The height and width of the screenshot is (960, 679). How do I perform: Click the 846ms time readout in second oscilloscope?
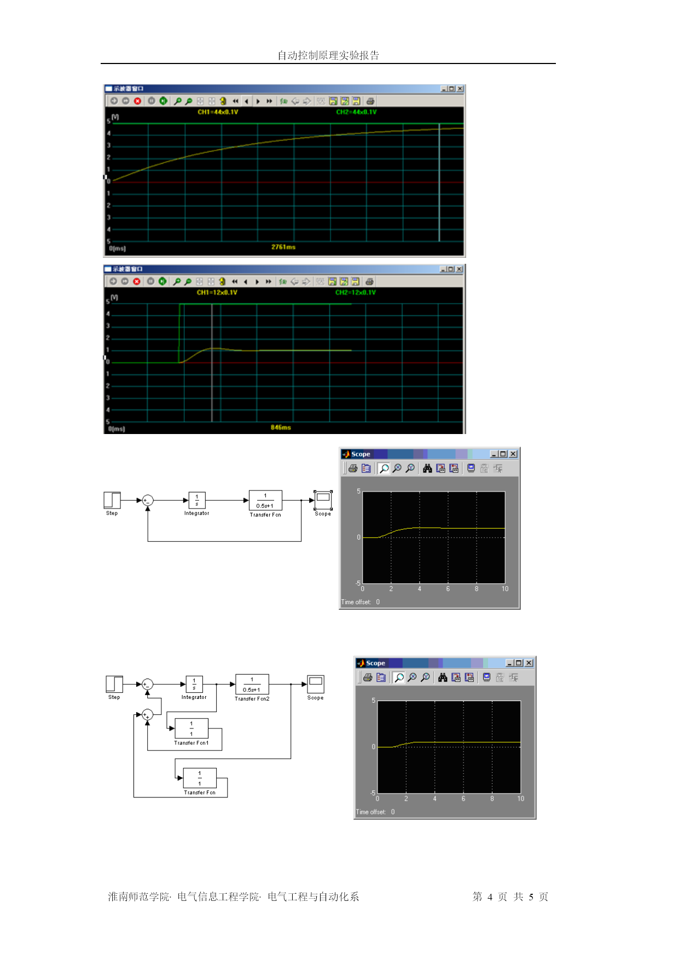tap(281, 427)
